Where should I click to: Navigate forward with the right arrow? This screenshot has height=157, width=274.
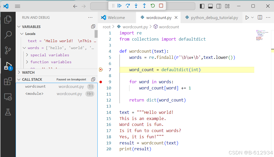pyautogui.click(x=84, y=6)
